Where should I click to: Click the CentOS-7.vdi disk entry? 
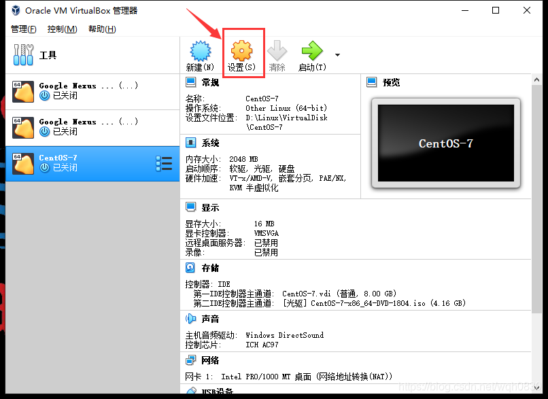pyautogui.click(x=339, y=294)
